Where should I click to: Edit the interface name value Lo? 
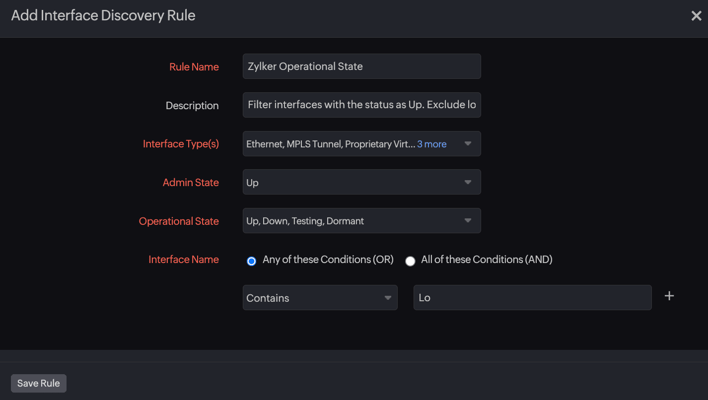click(532, 298)
